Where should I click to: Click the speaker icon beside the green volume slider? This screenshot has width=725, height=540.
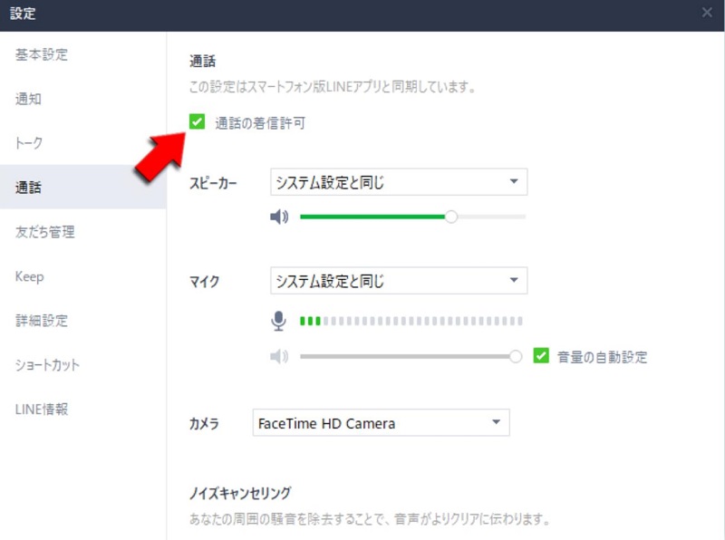point(279,217)
